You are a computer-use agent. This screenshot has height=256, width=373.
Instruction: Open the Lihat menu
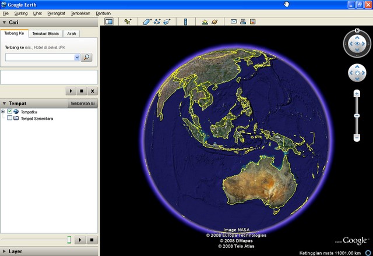pyautogui.click(x=37, y=13)
